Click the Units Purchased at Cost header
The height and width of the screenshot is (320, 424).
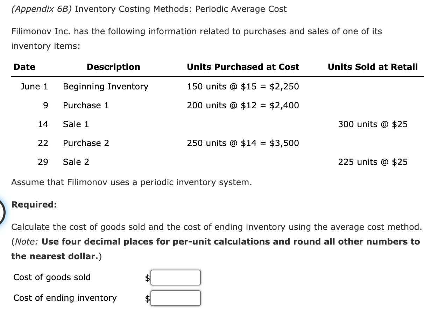[x=243, y=67]
